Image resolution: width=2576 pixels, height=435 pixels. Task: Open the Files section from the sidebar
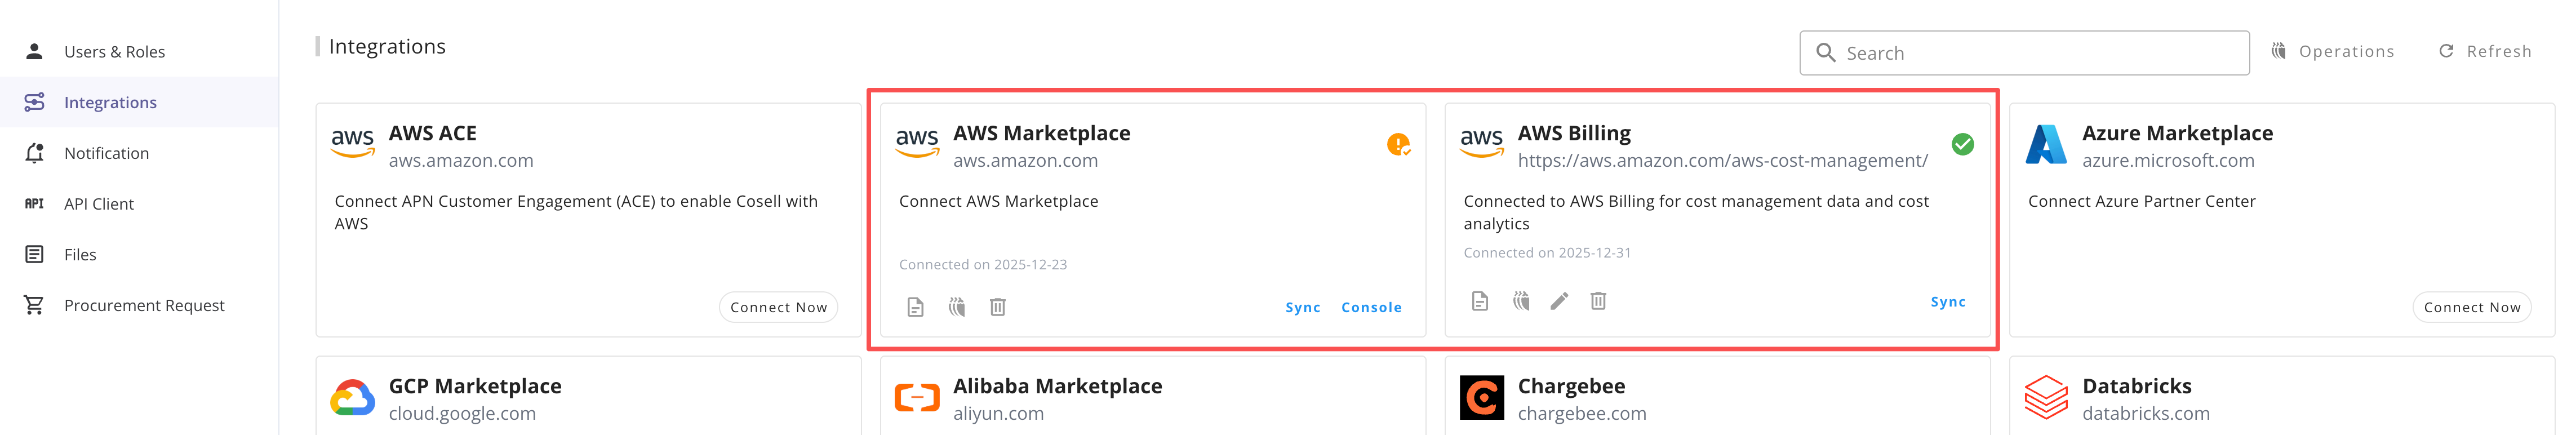click(x=33, y=254)
